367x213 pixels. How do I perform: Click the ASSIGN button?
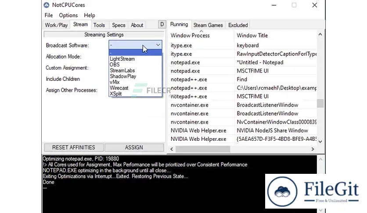(134, 147)
